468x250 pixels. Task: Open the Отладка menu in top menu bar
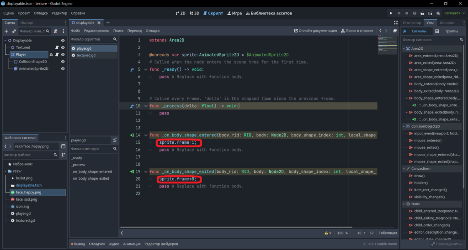click(41, 13)
